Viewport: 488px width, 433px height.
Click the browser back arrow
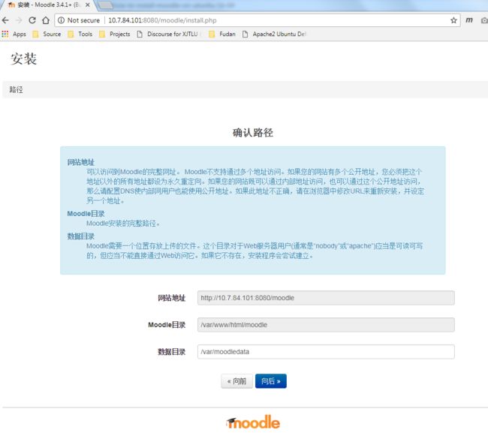(5, 20)
